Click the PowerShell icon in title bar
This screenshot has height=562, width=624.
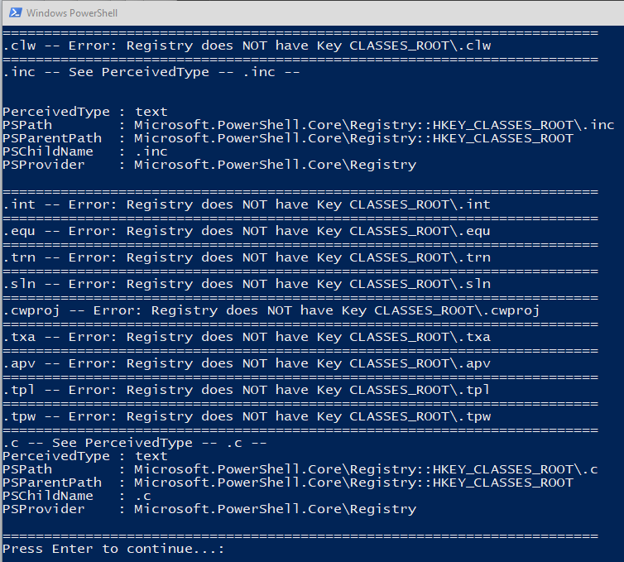(13, 12)
